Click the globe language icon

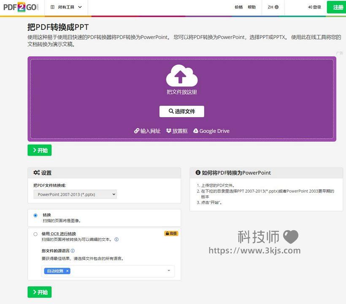tap(276, 7)
